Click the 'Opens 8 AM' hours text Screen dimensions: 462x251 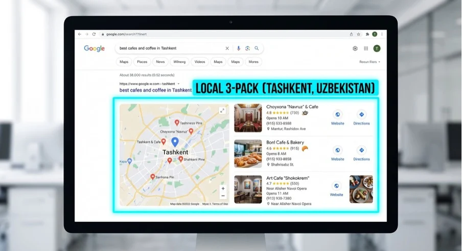tap(276, 154)
